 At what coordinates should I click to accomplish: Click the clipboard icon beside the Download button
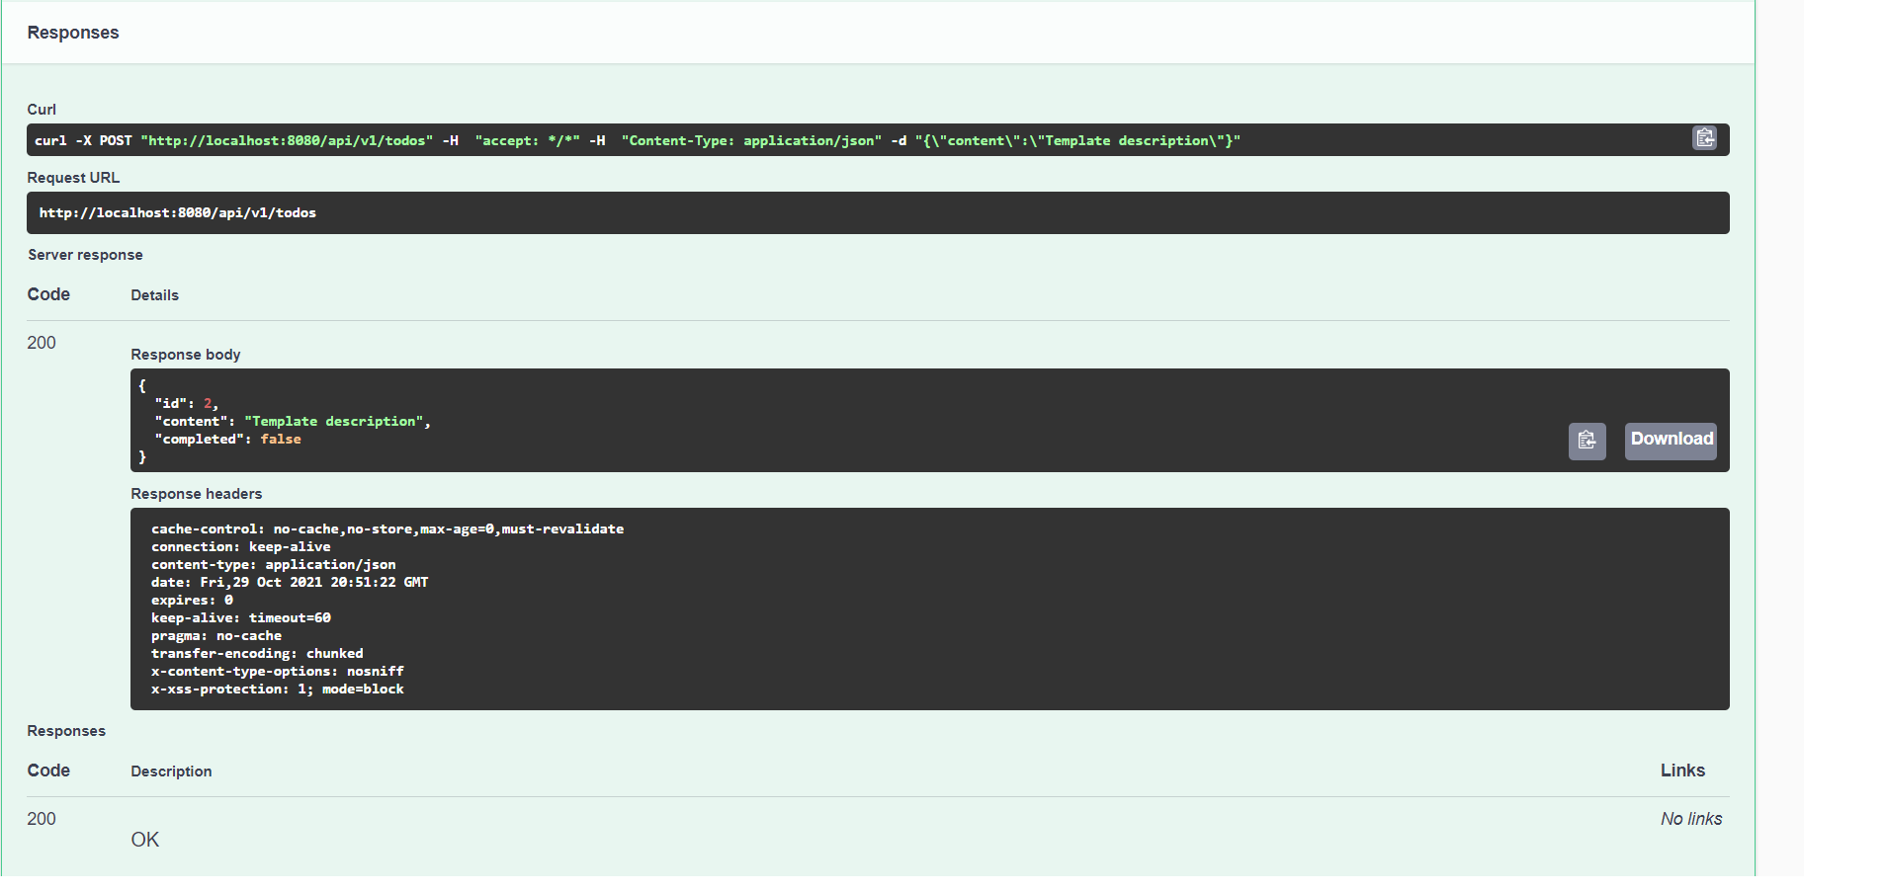[1587, 442]
